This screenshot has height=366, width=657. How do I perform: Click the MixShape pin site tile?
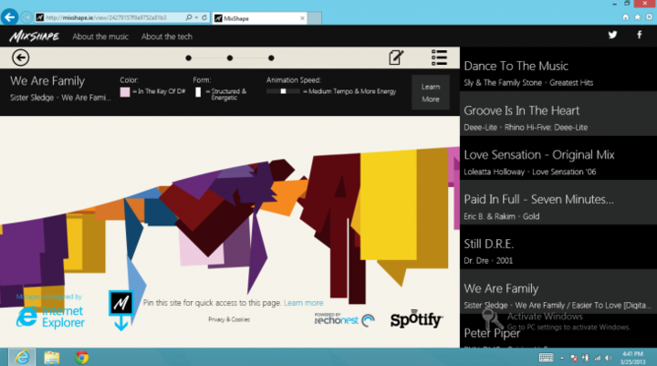(x=121, y=303)
